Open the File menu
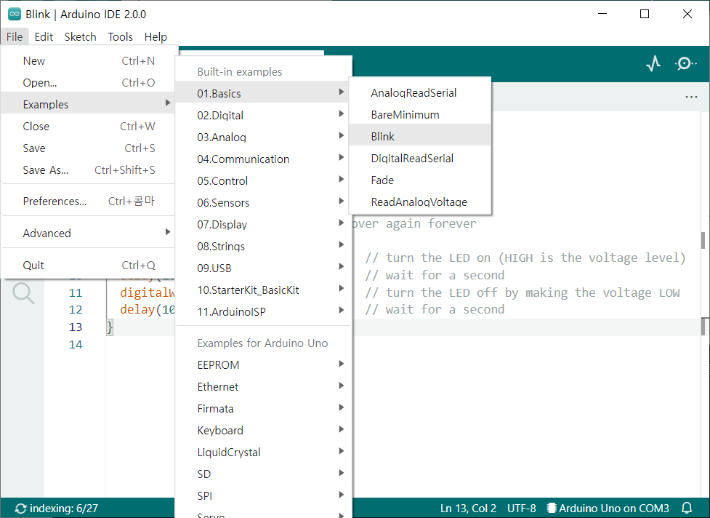This screenshot has height=518, width=710. coord(15,36)
